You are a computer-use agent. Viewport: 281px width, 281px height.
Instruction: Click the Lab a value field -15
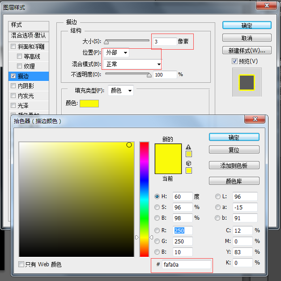point(245,207)
